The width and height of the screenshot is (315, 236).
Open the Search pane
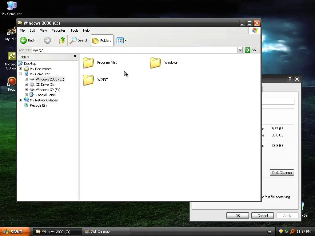click(79, 40)
